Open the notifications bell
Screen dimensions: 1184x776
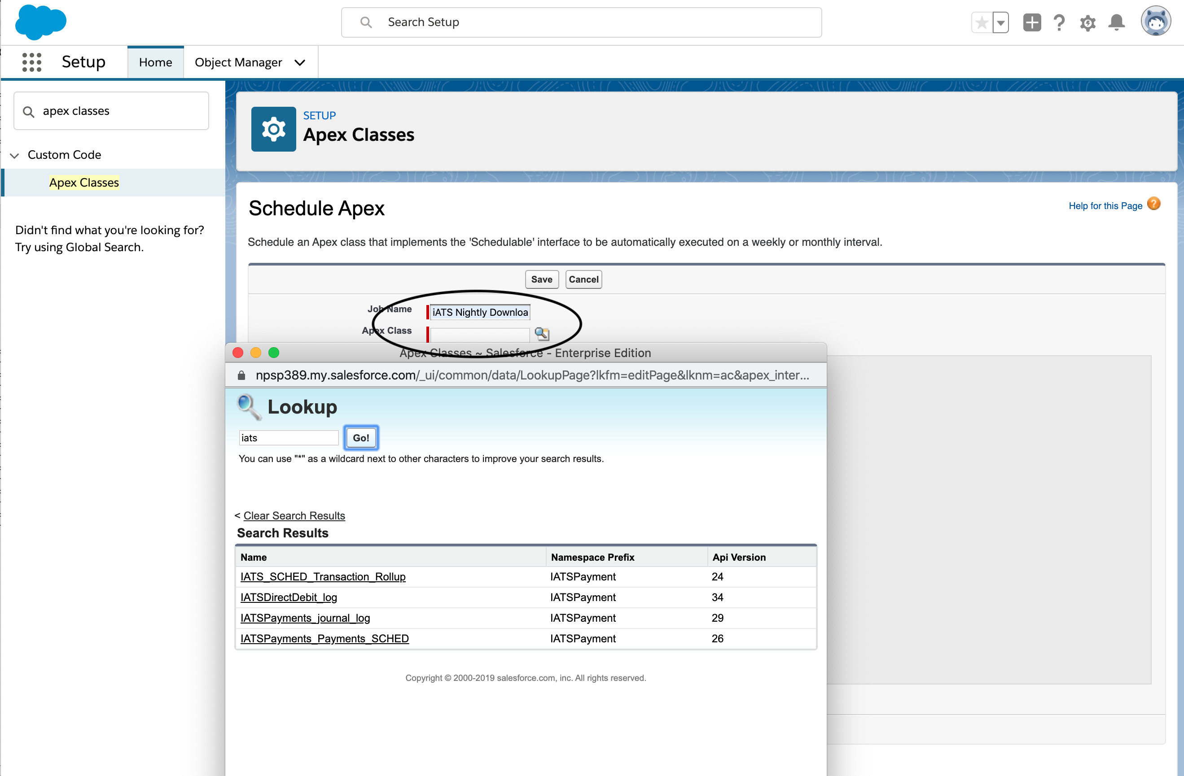[1116, 23]
